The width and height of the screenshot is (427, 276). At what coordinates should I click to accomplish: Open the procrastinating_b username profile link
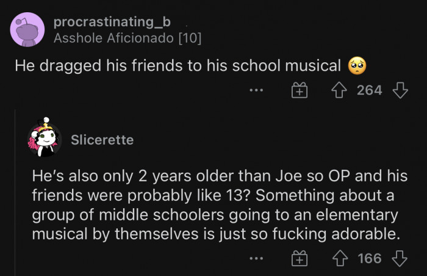tap(112, 22)
